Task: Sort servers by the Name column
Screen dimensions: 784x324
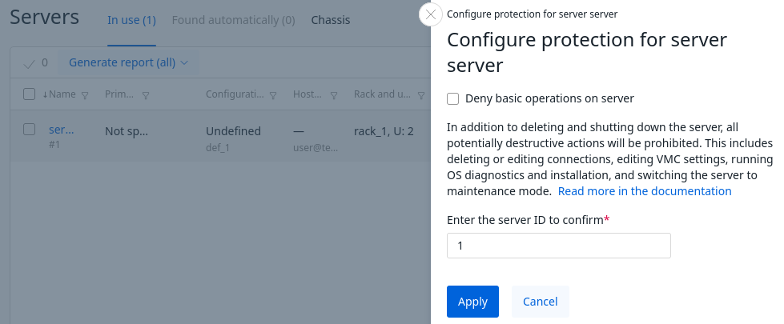Action: 60,94
